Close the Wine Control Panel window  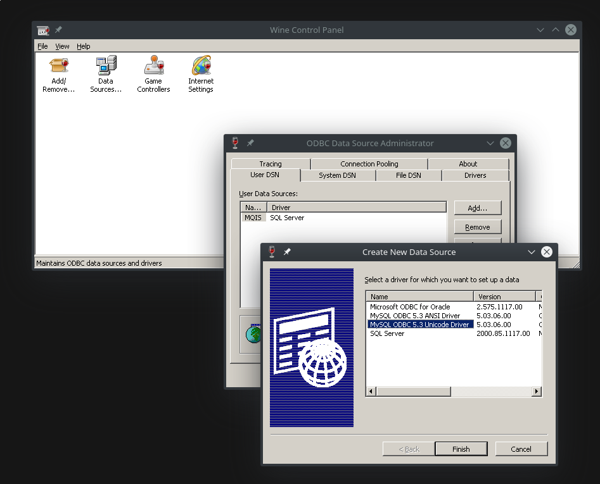570,30
